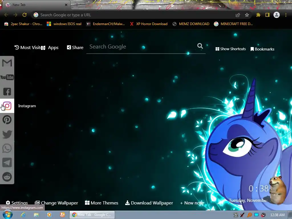
Task: Select Chrome New Tab taskbar button
Action: (92, 215)
